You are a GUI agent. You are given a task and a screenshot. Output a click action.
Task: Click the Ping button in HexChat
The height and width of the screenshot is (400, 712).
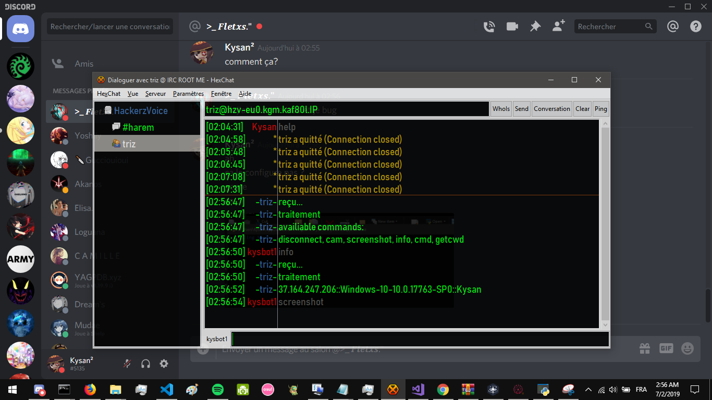pyautogui.click(x=601, y=109)
